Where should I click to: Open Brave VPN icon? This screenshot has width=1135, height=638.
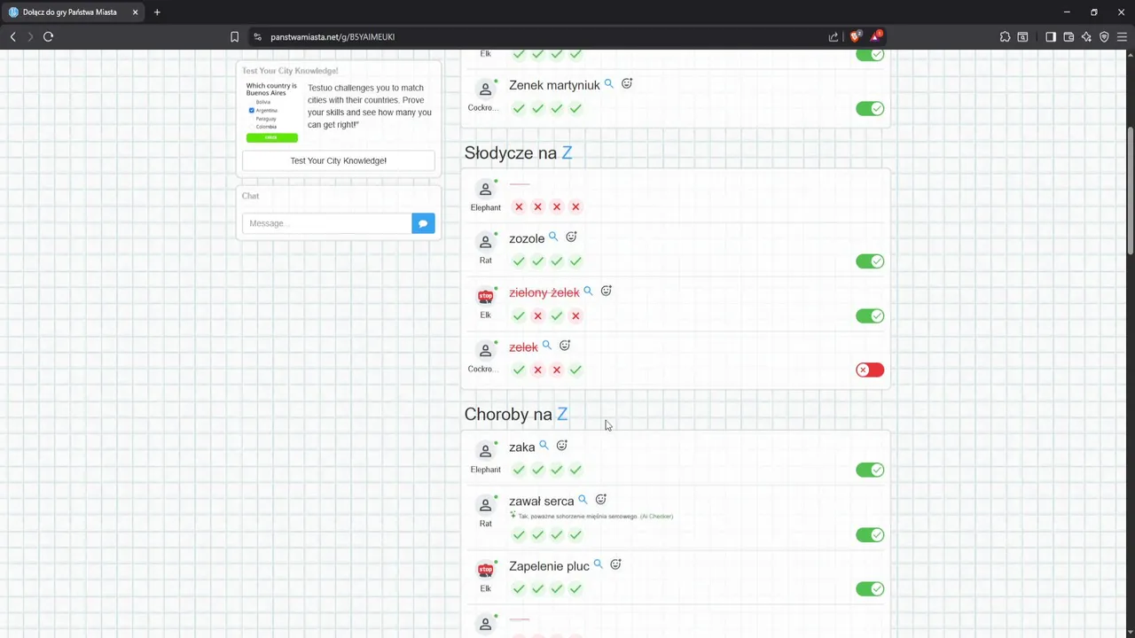pos(1104,36)
